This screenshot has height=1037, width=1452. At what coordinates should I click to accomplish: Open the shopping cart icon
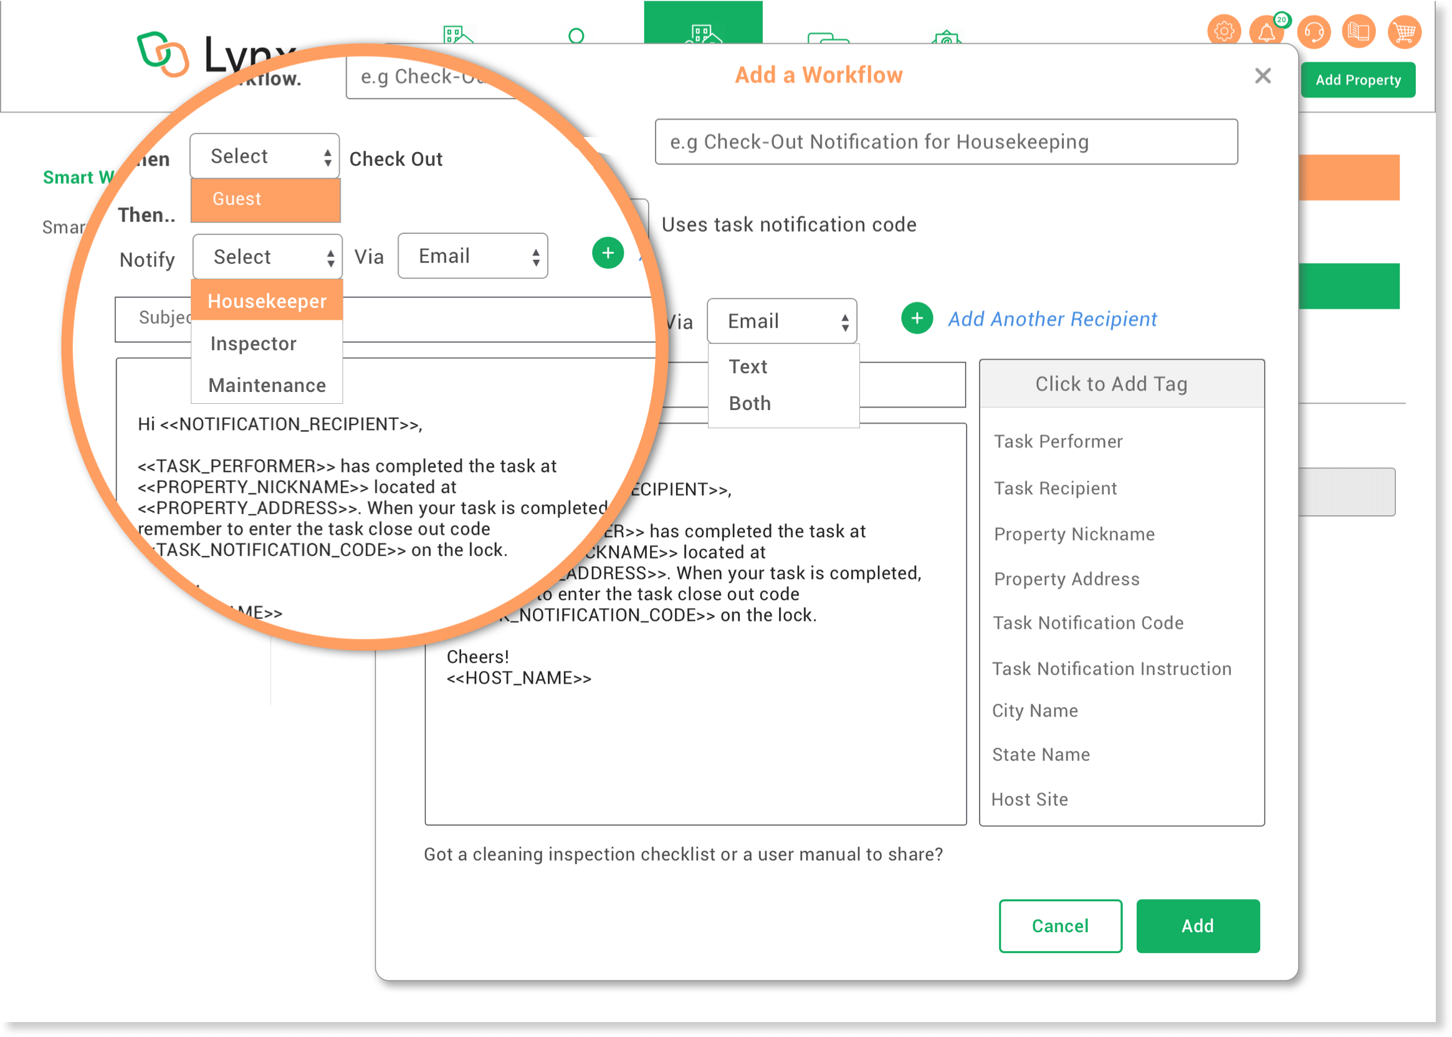point(1403,32)
